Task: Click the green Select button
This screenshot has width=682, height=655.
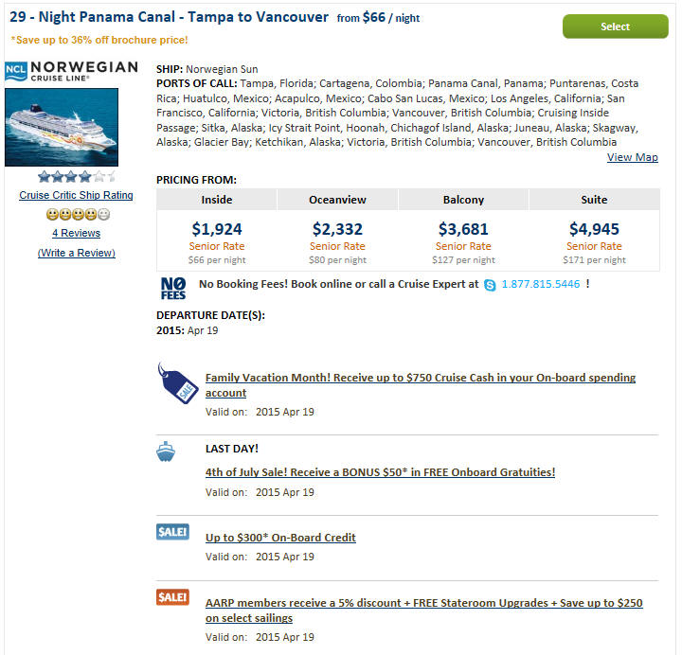Action: pyautogui.click(x=615, y=27)
